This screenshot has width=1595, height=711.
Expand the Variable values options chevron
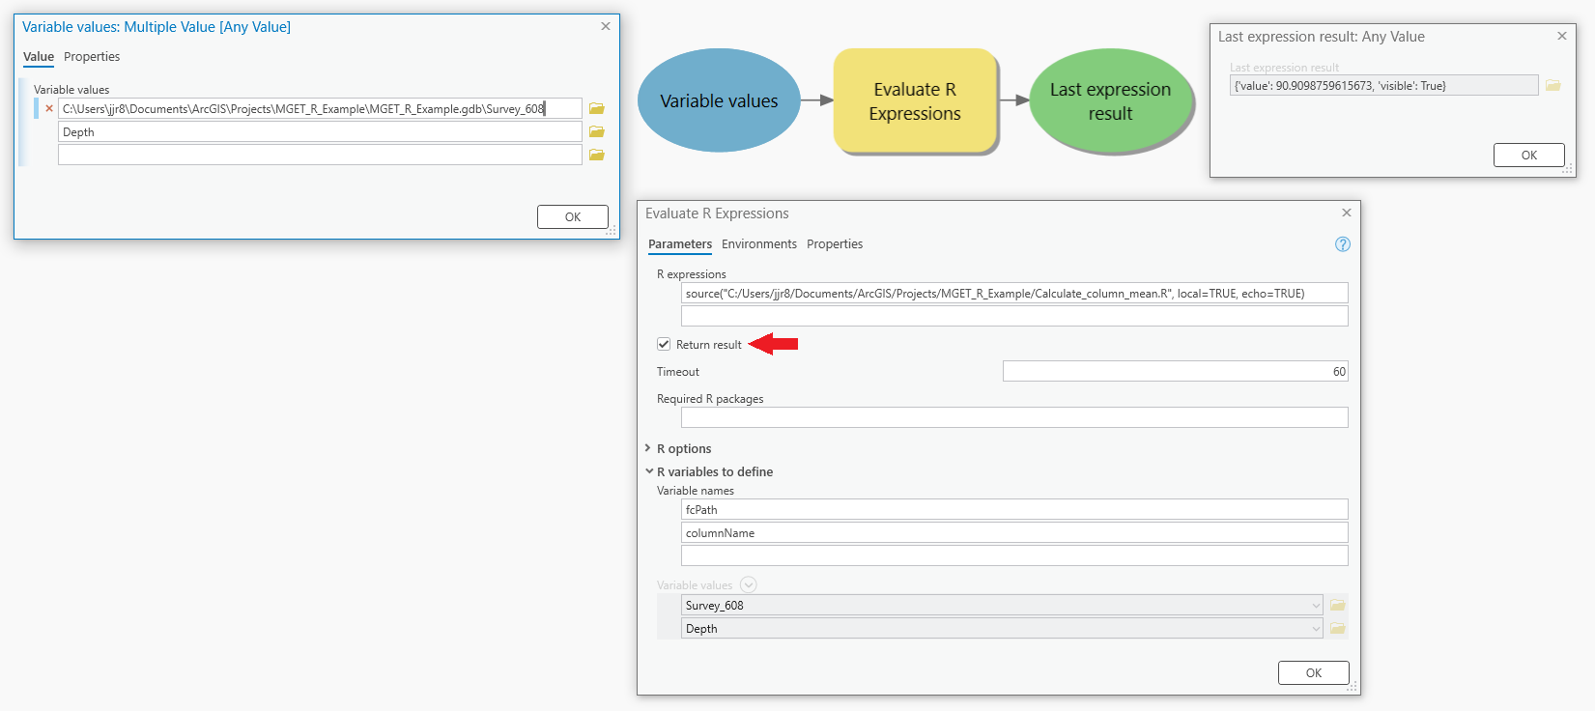[x=748, y=584]
